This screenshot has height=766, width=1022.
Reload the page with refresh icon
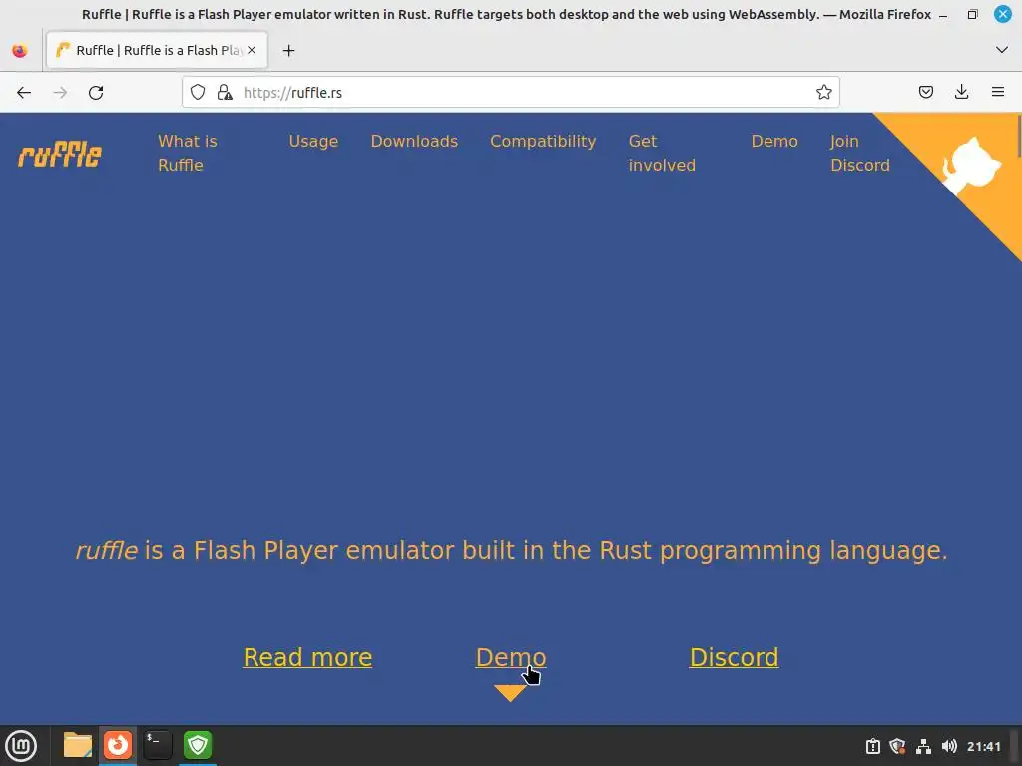pos(96,93)
